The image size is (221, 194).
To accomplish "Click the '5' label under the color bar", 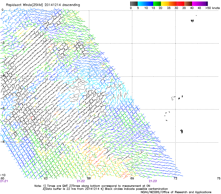I will [x=138, y=8].
